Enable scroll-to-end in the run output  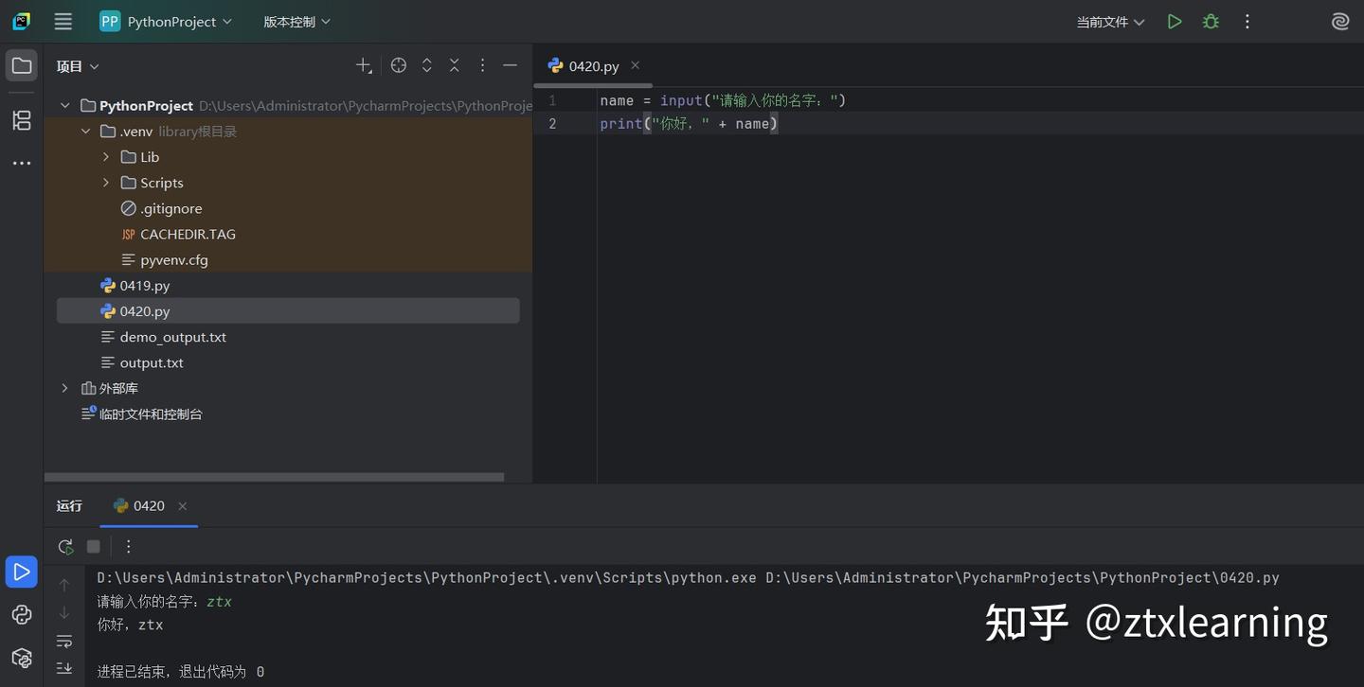pos(64,668)
